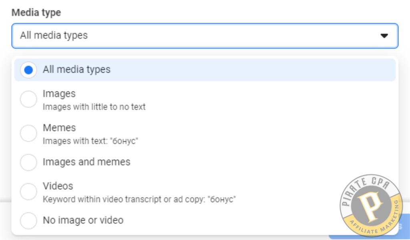Click the 'Keyword within video transcript' description
This screenshot has height=240, width=410.
[139, 199]
